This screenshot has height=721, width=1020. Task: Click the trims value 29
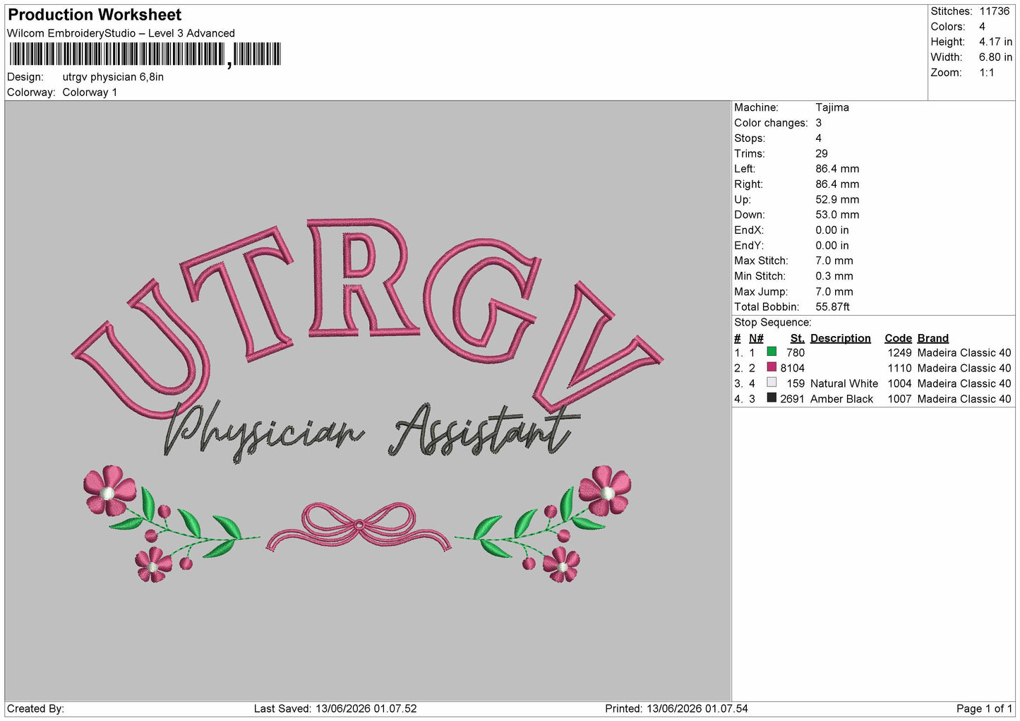[x=822, y=153]
